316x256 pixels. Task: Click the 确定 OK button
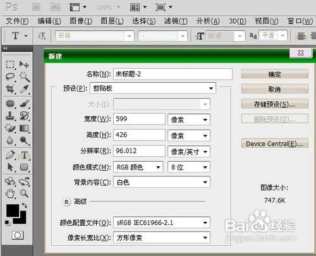tap(275, 74)
